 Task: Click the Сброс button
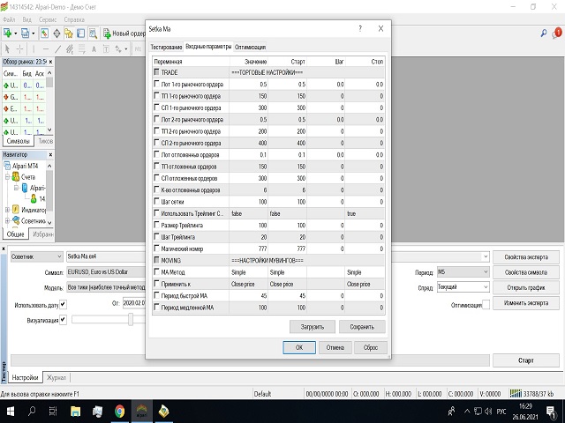(x=371, y=347)
